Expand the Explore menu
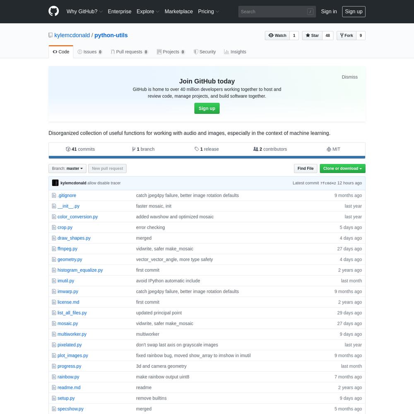This screenshot has width=414, height=414. point(148,12)
